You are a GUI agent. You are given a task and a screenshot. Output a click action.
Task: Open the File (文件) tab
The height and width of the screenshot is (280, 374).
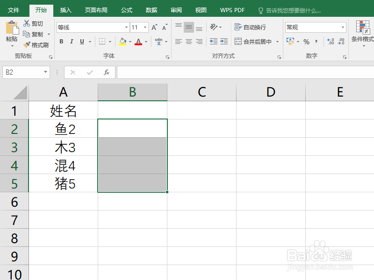[14, 10]
